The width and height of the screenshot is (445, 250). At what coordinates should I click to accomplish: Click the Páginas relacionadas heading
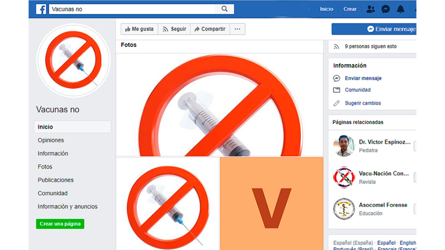358,122
